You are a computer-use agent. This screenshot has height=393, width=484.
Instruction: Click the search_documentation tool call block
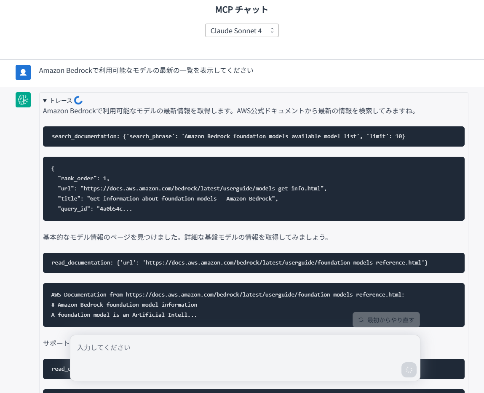click(254, 136)
